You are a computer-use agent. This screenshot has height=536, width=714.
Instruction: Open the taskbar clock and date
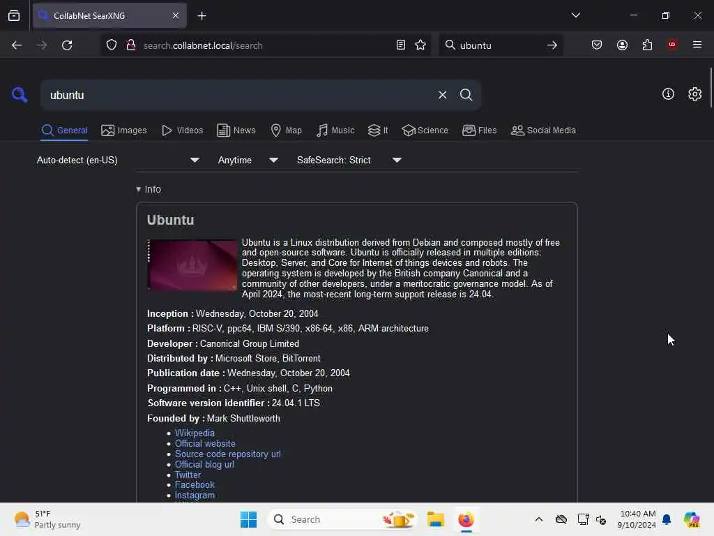click(637, 519)
